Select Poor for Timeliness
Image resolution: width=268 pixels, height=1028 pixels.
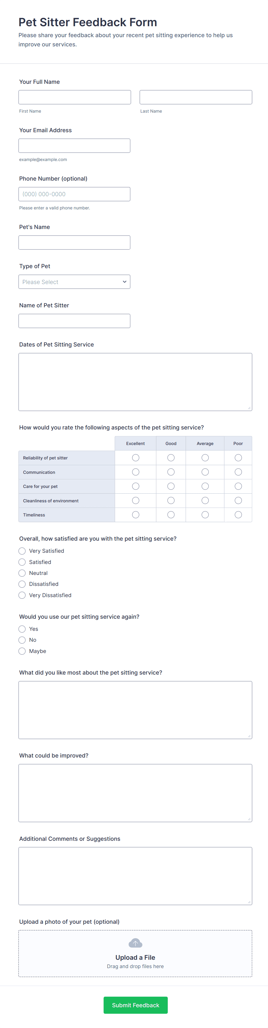(238, 515)
